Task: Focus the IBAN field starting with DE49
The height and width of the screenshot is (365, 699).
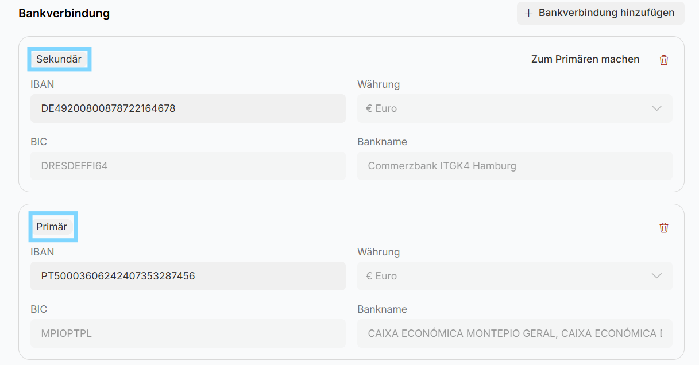Action: pos(188,108)
